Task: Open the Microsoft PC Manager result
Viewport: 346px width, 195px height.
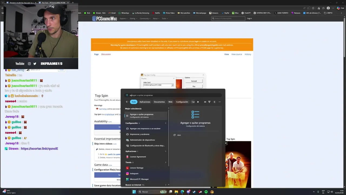Action: click(x=146, y=179)
